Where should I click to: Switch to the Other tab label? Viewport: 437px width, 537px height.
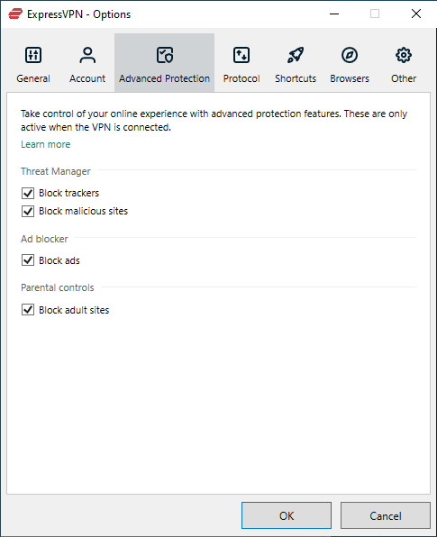point(404,78)
